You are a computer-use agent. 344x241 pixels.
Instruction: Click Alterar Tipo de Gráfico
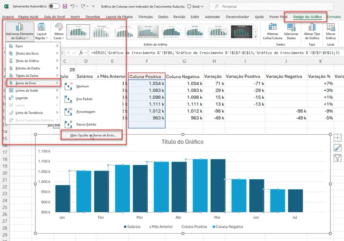312,32
